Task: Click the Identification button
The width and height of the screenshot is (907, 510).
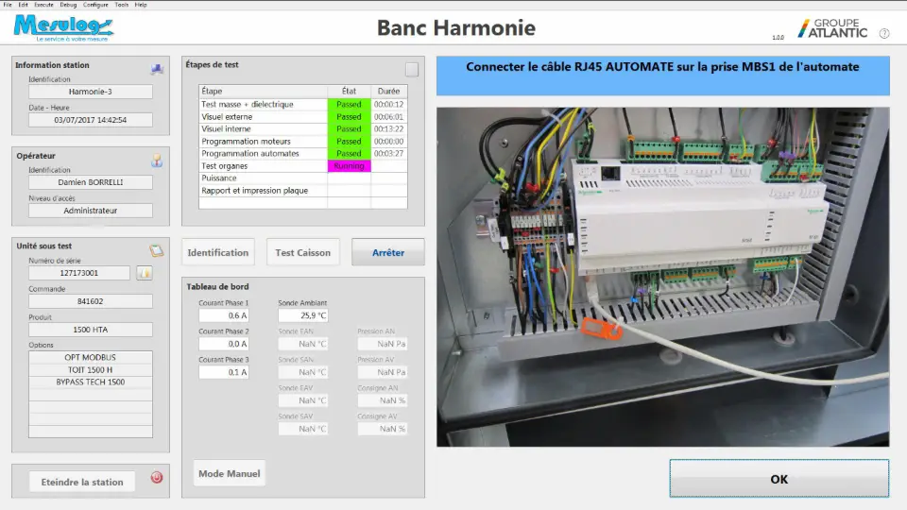Action: click(x=218, y=253)
